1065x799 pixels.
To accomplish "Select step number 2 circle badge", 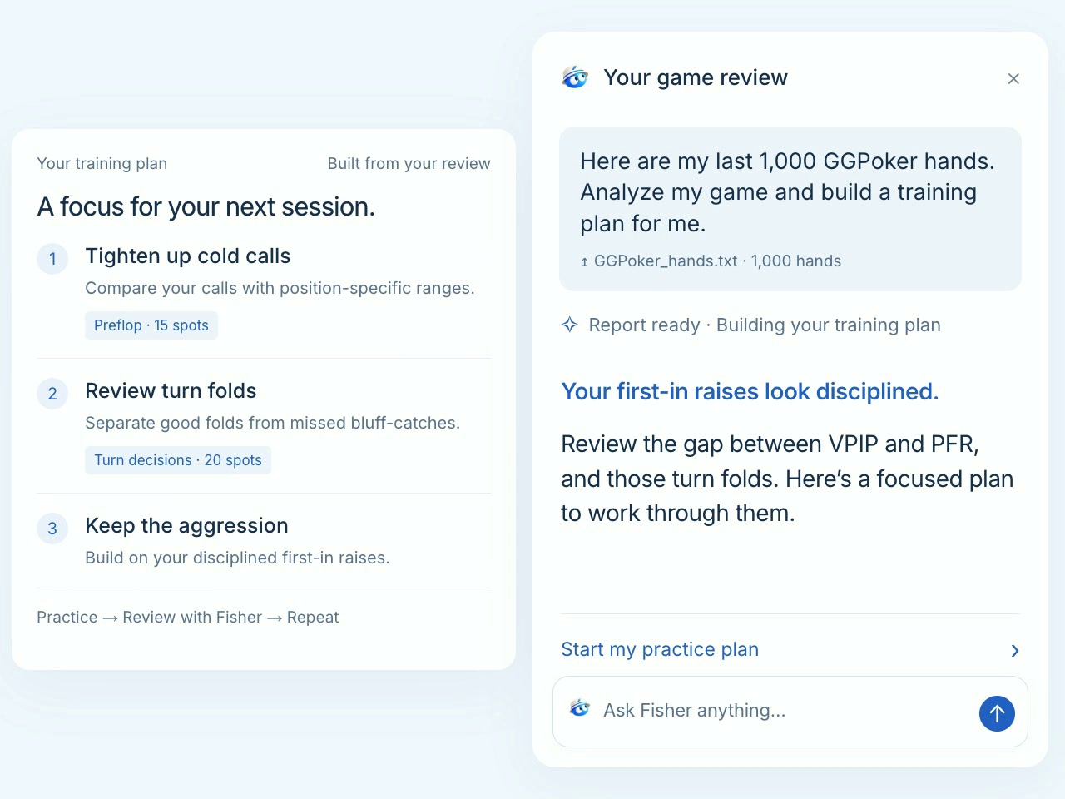I will tap(52, 393).
